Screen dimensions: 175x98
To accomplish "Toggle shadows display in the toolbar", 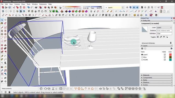I will [60, 7].
